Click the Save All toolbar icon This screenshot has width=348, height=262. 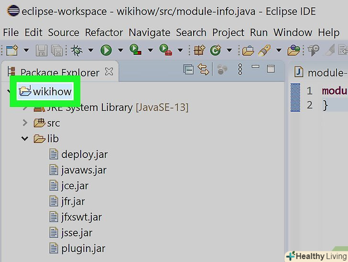[57, 50]
